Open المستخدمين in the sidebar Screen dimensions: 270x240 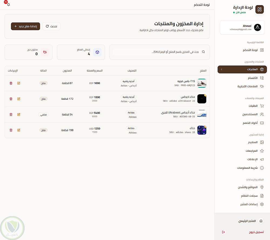[242, 114]
